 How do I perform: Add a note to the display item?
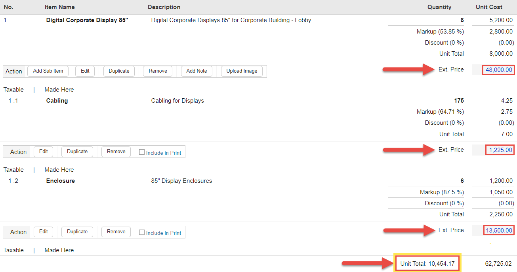coord(196,71)
